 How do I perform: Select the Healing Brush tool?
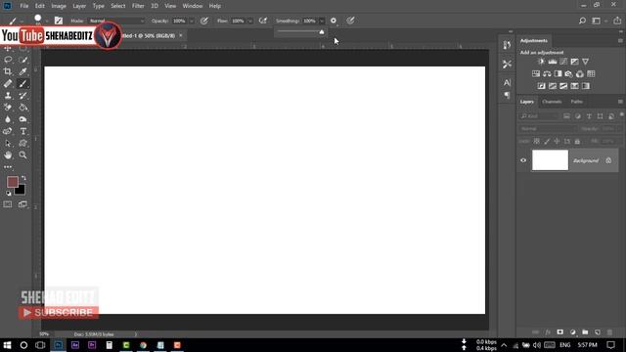coord(8,83)
